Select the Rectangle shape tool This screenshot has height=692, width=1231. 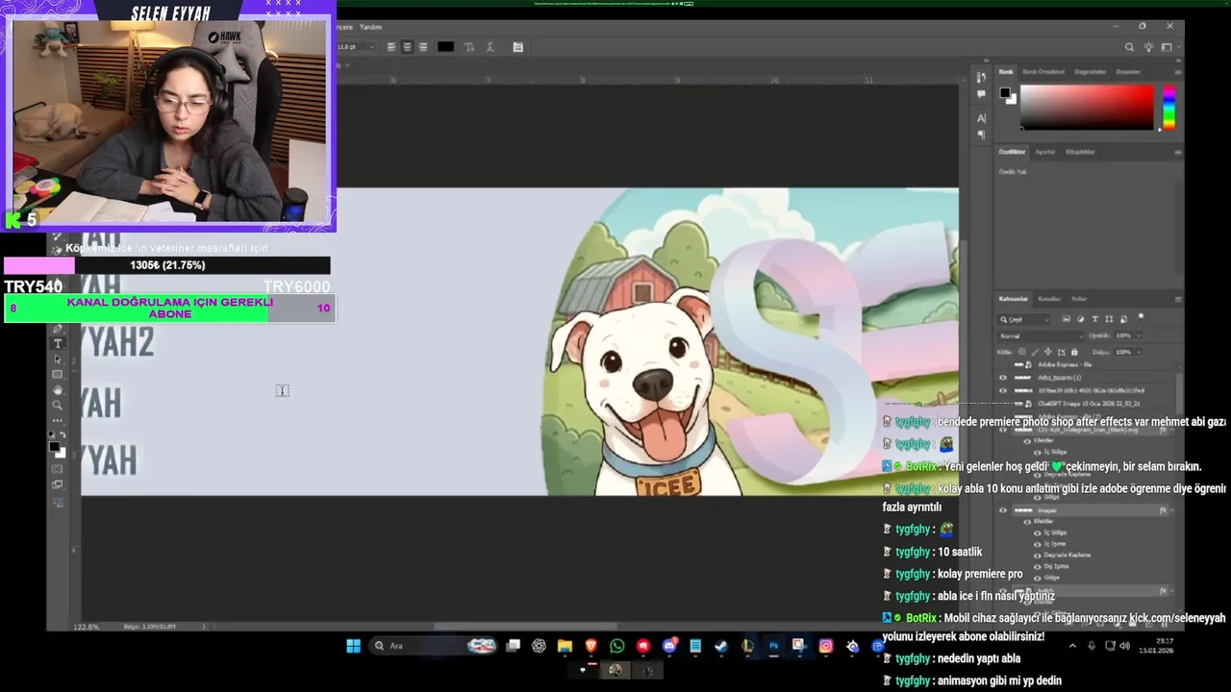point(58,374)
